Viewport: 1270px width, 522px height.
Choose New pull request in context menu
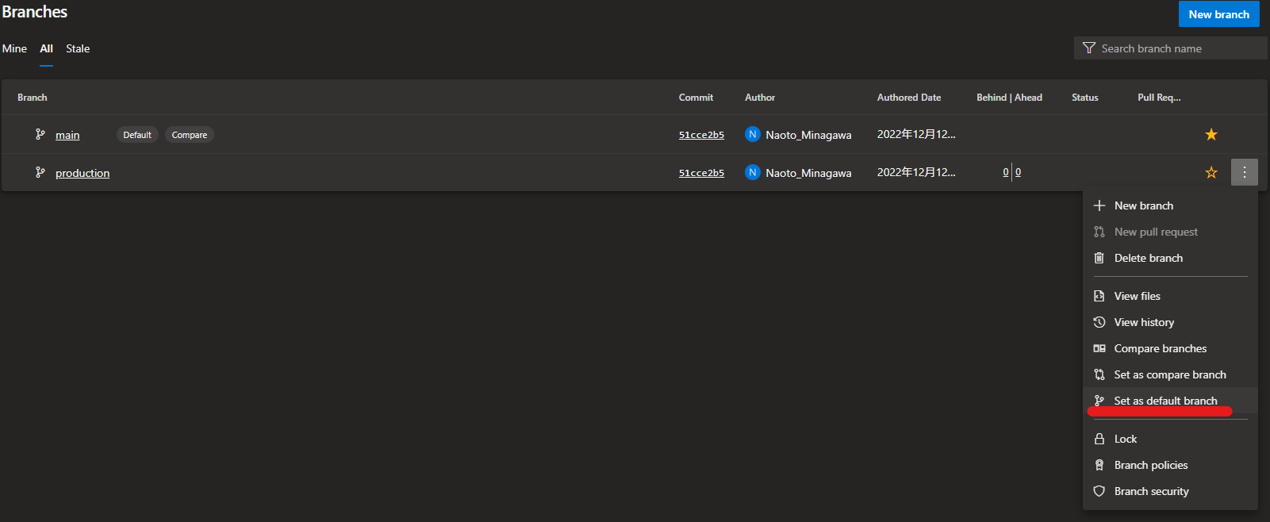tap(1170, 232)
